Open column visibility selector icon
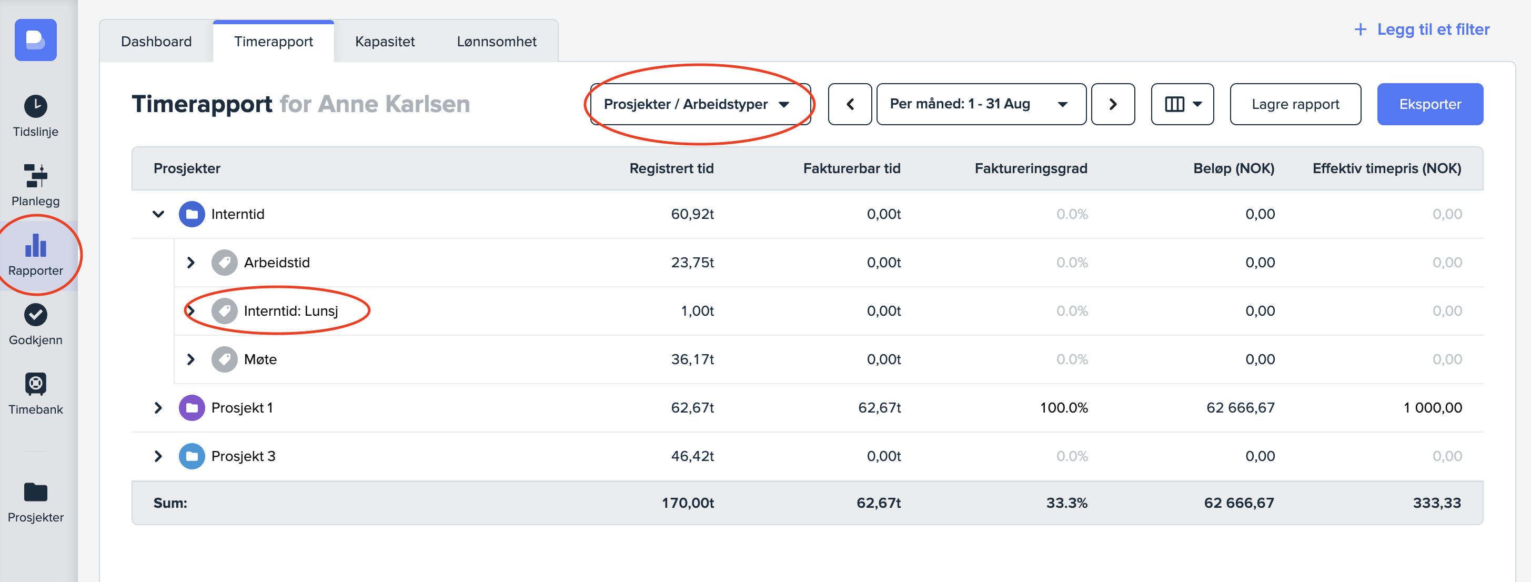 pos(1182,104)
